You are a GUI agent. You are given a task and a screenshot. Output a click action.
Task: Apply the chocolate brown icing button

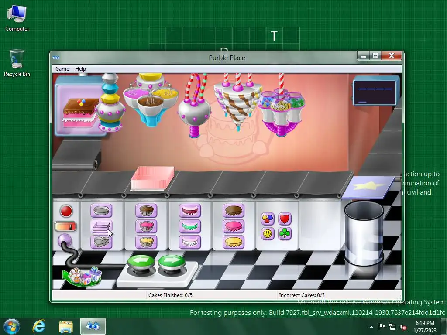coord(234,211)
